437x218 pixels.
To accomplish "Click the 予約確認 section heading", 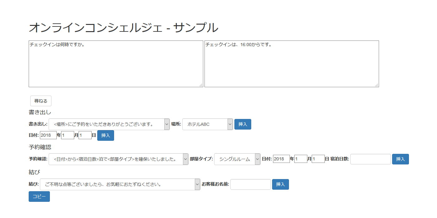I will click(40, 147).
